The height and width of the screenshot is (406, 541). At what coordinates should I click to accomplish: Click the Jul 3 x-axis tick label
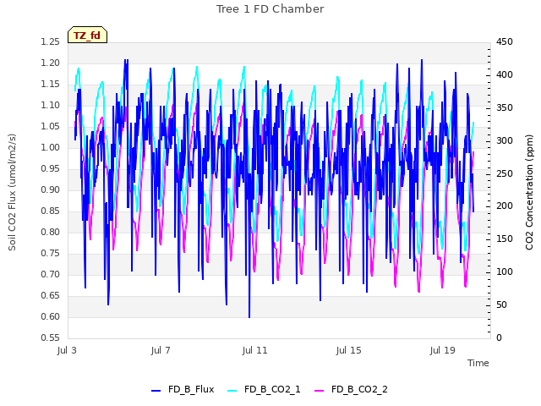[67, 350]
